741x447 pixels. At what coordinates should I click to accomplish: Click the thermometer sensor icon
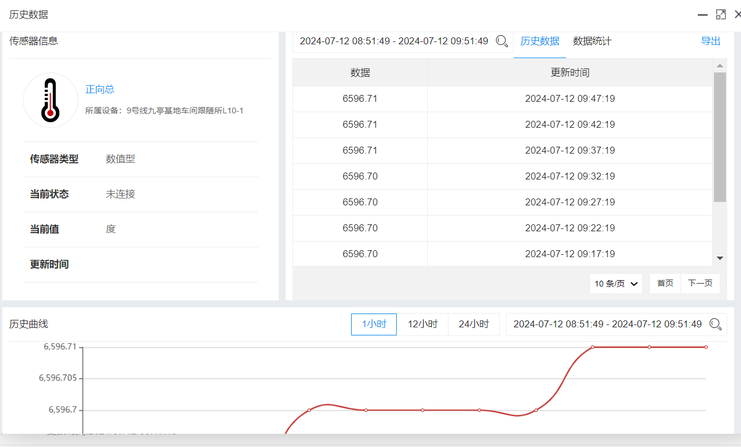click(x=51, y=100)
